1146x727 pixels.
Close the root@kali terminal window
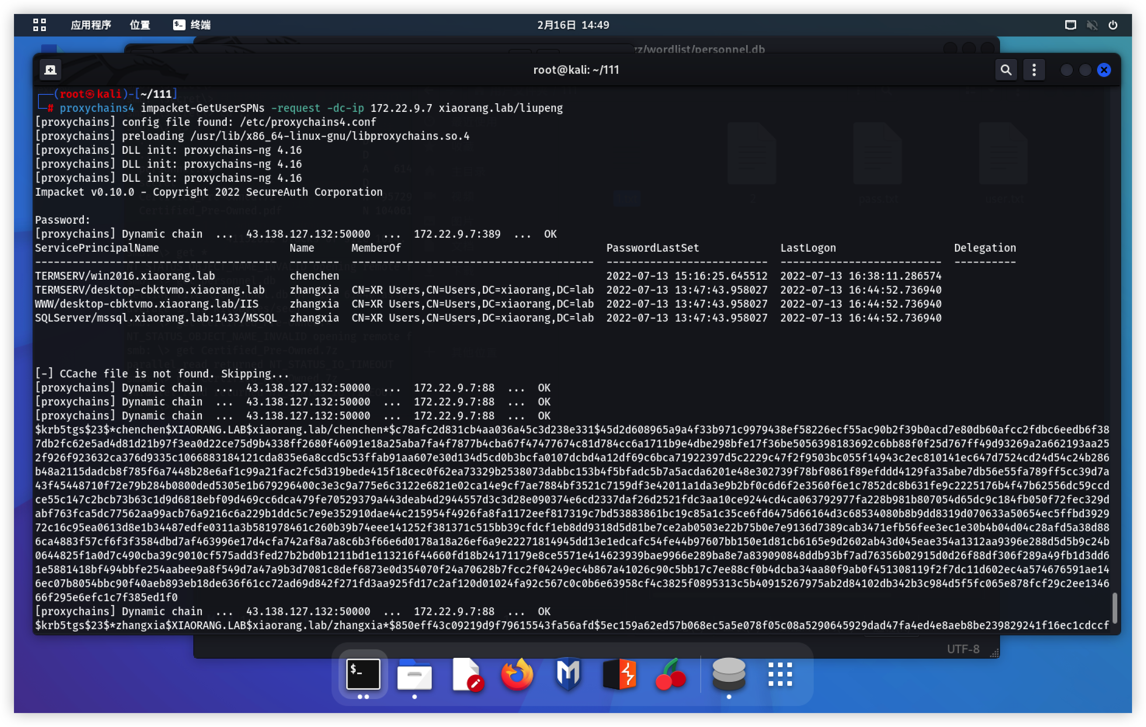[x=1104, y=70]
